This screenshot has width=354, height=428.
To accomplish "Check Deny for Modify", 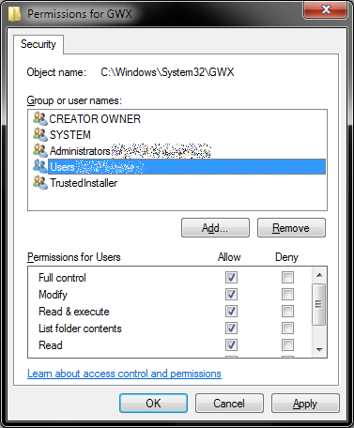I will point(287,294).
